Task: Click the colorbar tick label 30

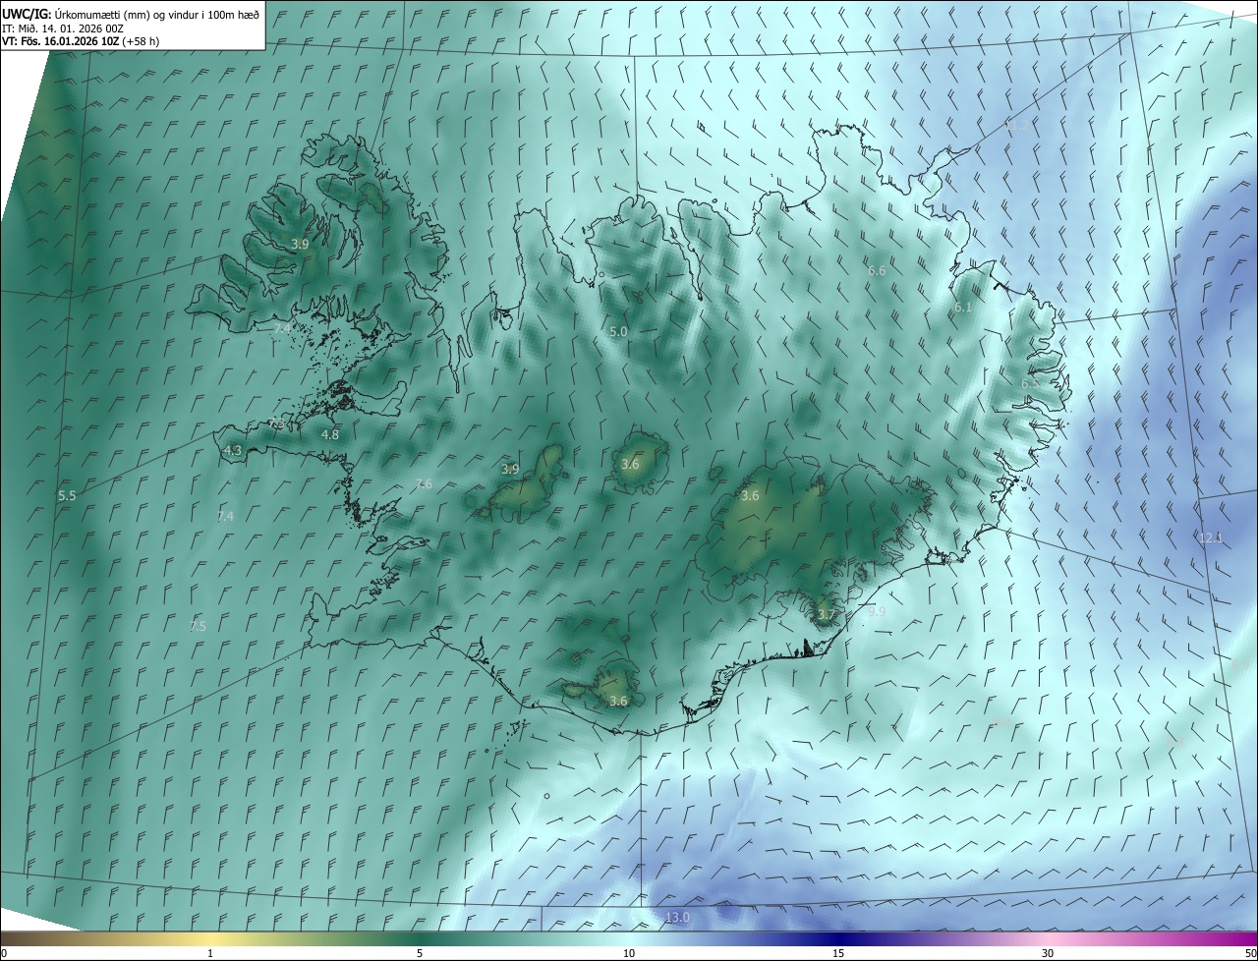Action: (x=1048, y=953)
